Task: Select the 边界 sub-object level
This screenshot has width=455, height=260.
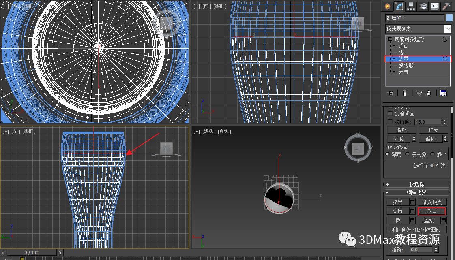Action: pyautogui.click(x=418, y=59)
